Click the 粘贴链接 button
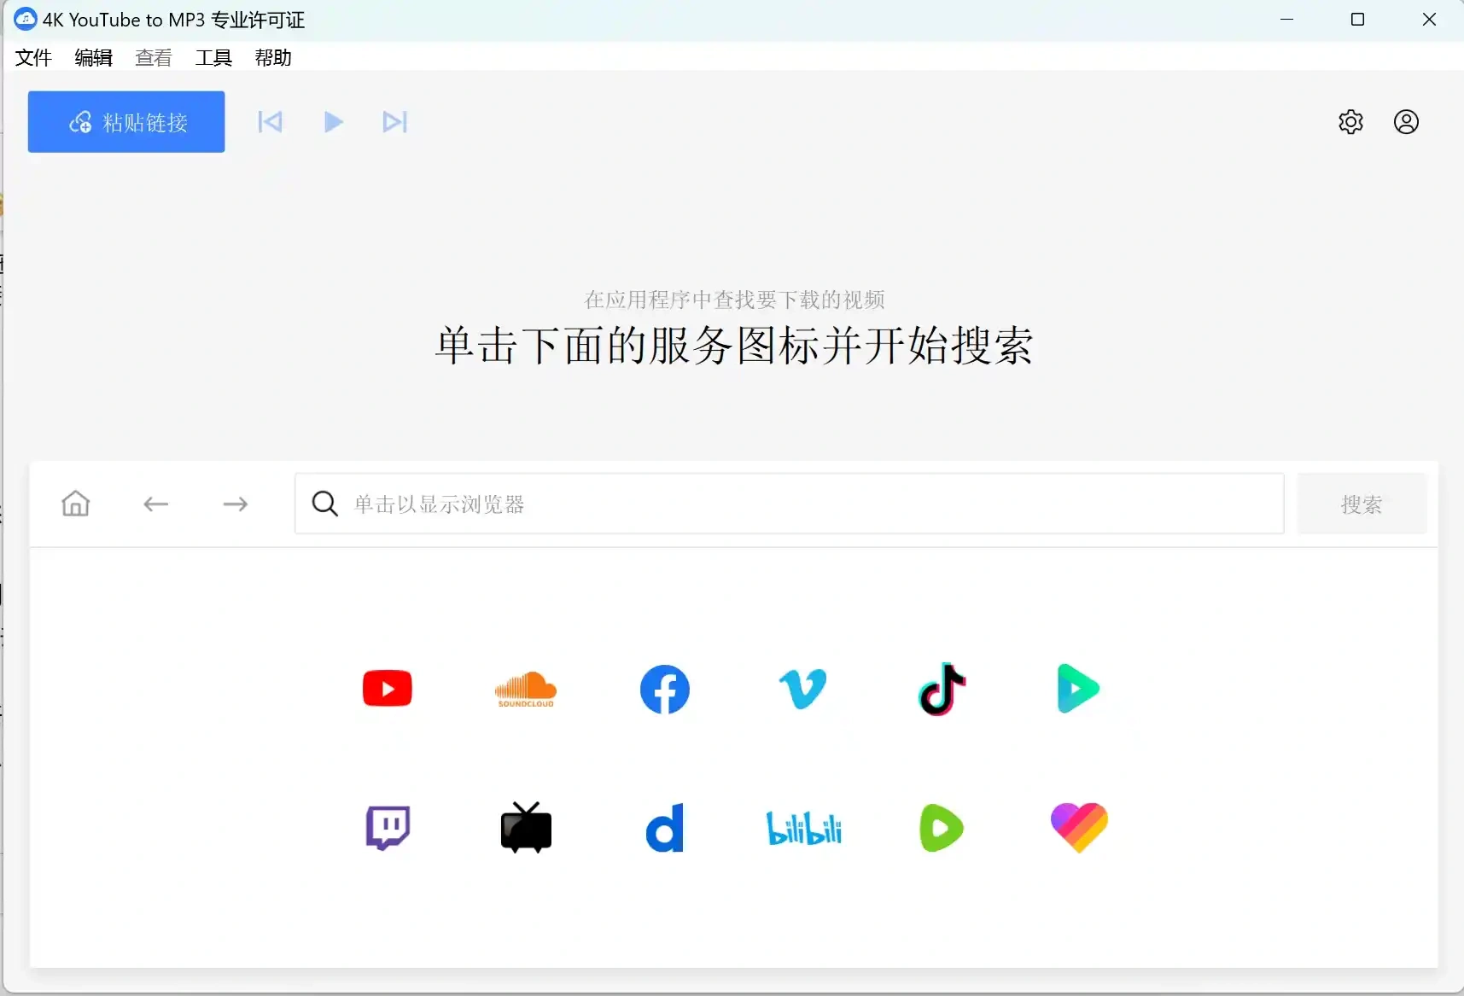Viewport: 1464px width, 996px height. click(126, 121)
